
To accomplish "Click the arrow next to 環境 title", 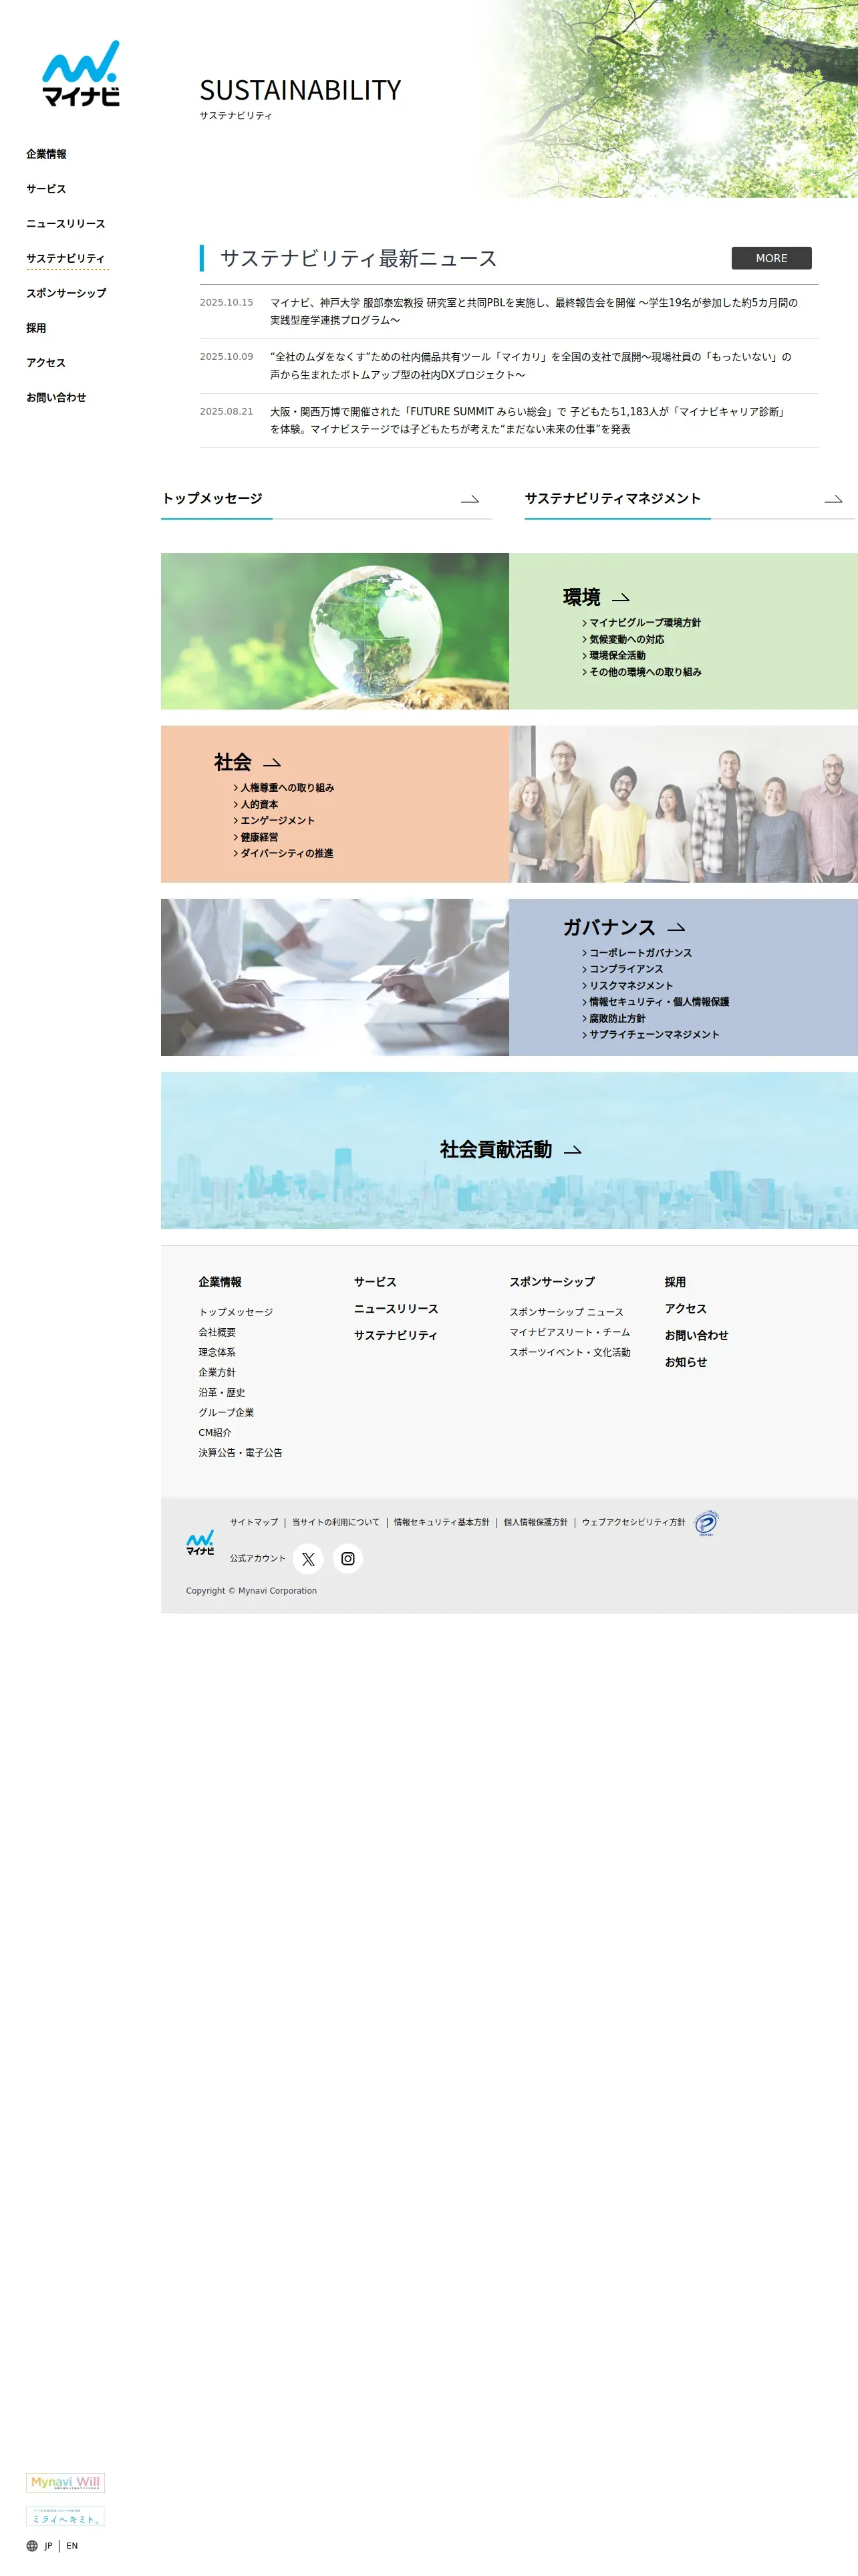I will click(620, 598).
